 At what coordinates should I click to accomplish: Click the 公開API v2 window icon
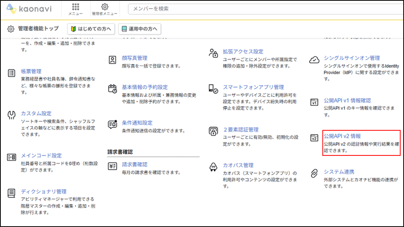point(314,138)
